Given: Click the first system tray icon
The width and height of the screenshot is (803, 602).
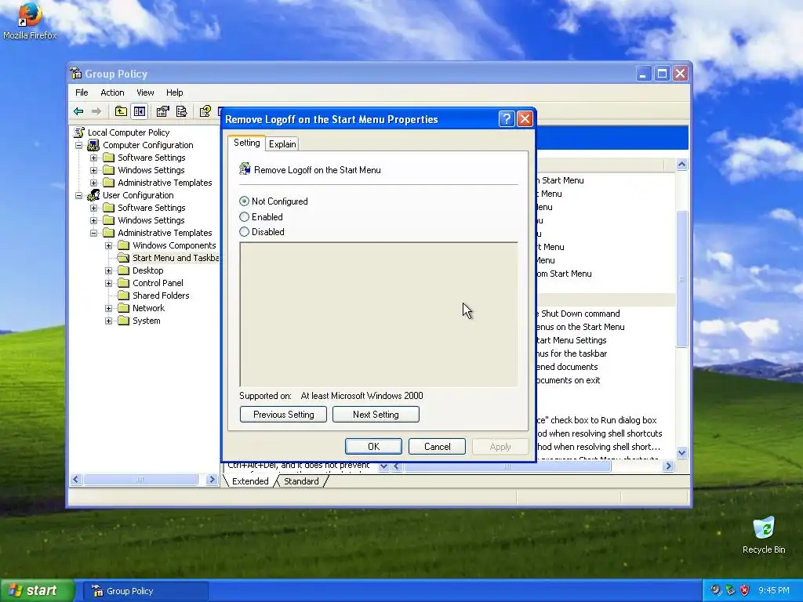Looking at the screenshot, I should click(715, 590).
